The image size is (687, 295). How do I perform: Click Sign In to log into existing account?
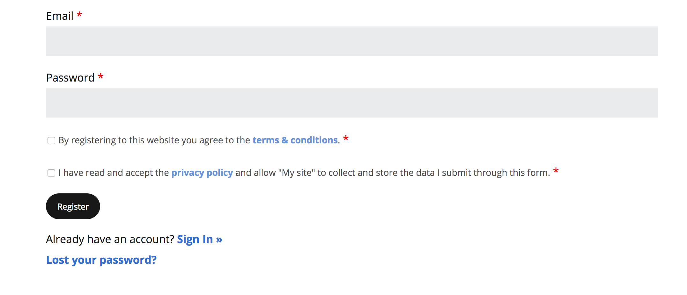199,239
